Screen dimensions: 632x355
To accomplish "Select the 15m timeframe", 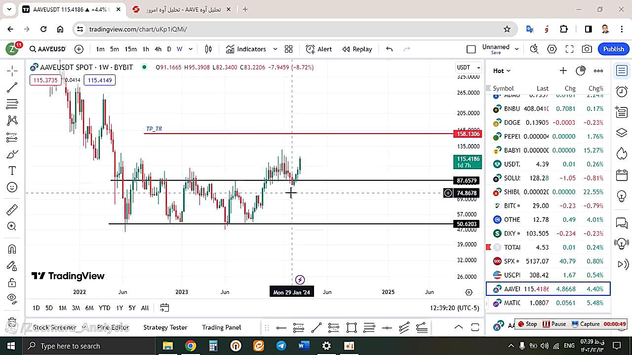I will [130, 49].
